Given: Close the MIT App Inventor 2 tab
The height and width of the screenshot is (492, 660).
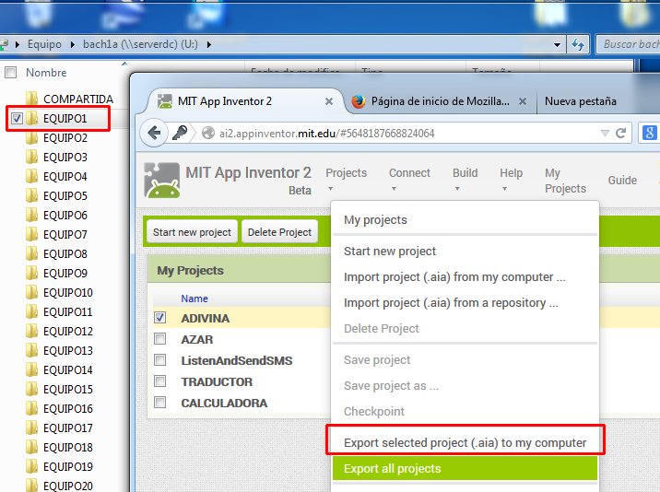Looking at the screenshot, I should (329, 101).
